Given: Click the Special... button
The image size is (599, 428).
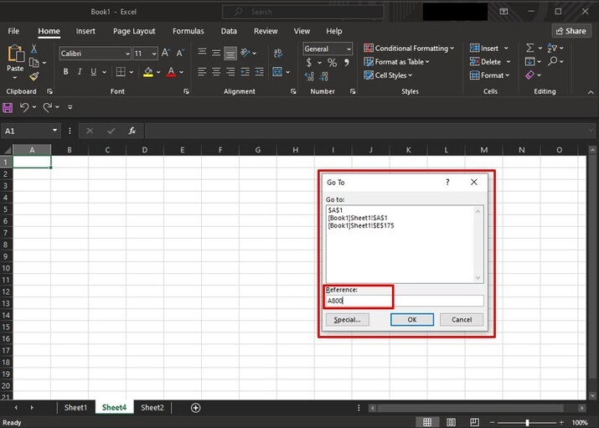Looking at the screenshot, I should click(x=348, y=319).
